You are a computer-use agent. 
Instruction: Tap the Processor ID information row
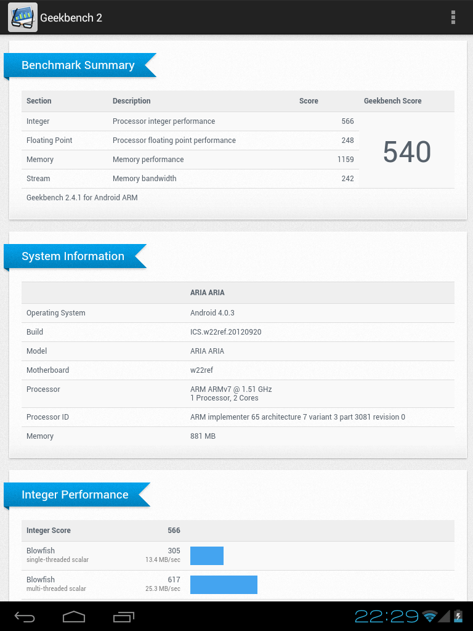coord(238,417)
